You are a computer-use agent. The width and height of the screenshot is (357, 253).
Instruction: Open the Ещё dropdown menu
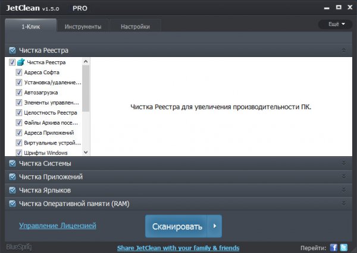point(336,24)
